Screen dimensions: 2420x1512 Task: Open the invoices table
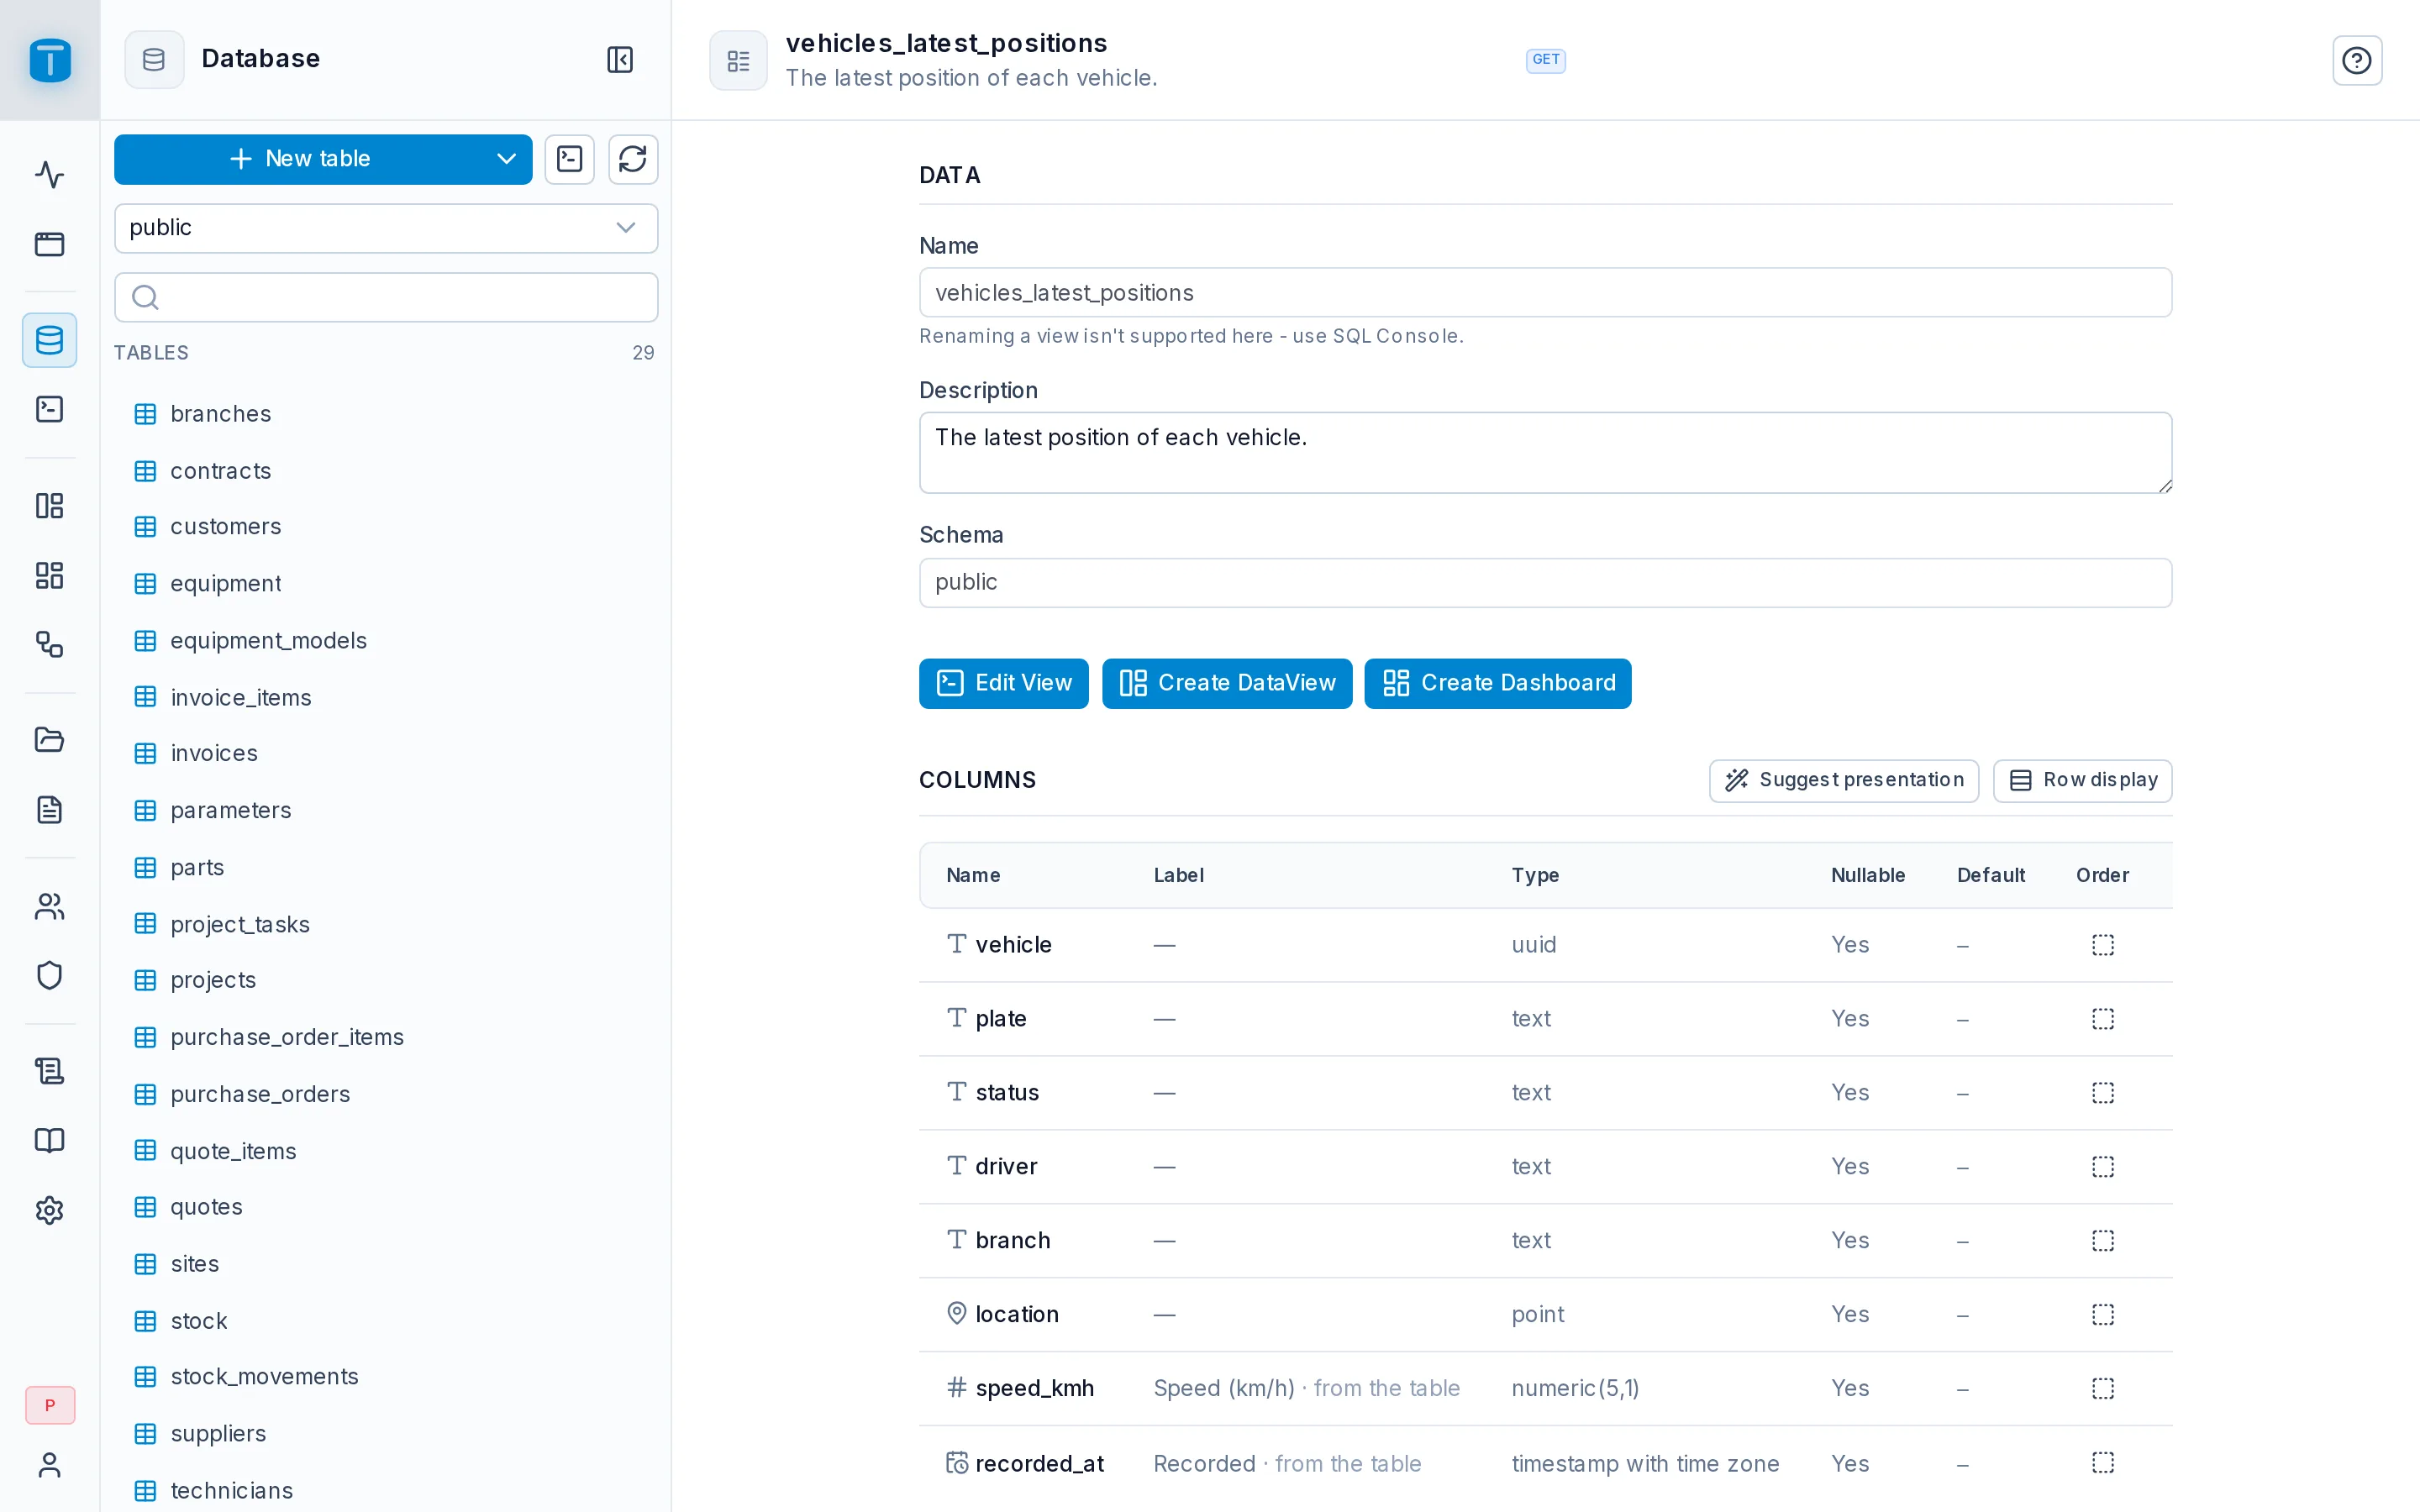[386, 754]
